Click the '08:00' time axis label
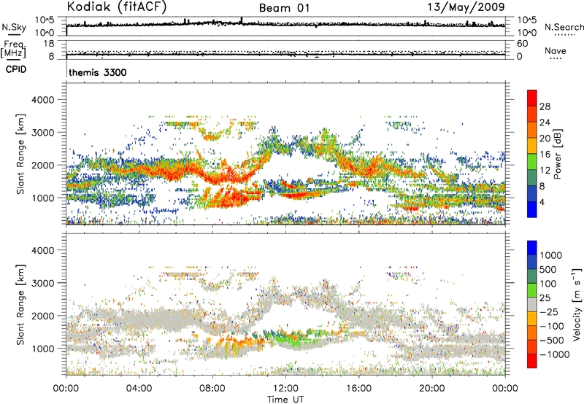584x404 pixels. click(212, 389)
